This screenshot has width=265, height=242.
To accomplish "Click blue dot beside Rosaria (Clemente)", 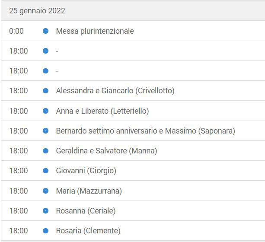I will coord(46,231).
